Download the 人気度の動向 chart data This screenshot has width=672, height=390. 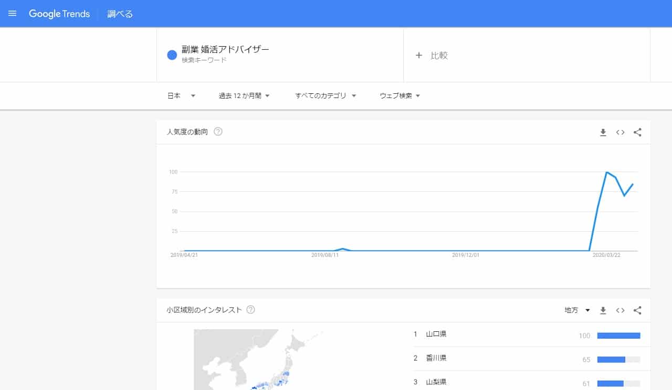point(603,133)
